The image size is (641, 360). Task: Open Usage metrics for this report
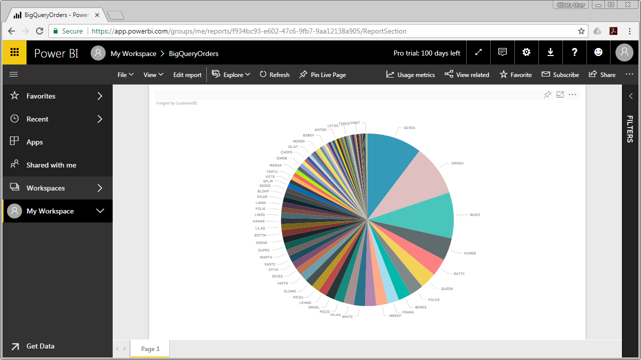(410, 74)
